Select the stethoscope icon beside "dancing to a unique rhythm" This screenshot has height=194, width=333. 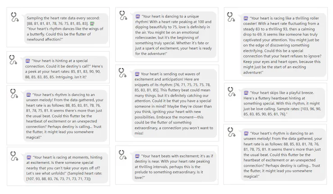pos(123,15)
